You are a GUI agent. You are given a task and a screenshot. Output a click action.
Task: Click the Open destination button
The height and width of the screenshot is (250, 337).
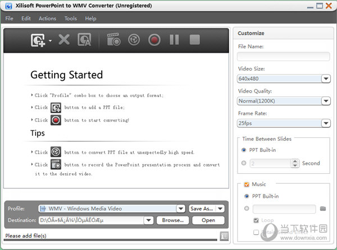pyautogui.click(x=208, y=220)
